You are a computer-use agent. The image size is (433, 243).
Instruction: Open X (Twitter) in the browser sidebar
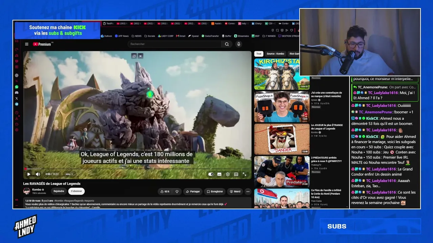point(17,98)
